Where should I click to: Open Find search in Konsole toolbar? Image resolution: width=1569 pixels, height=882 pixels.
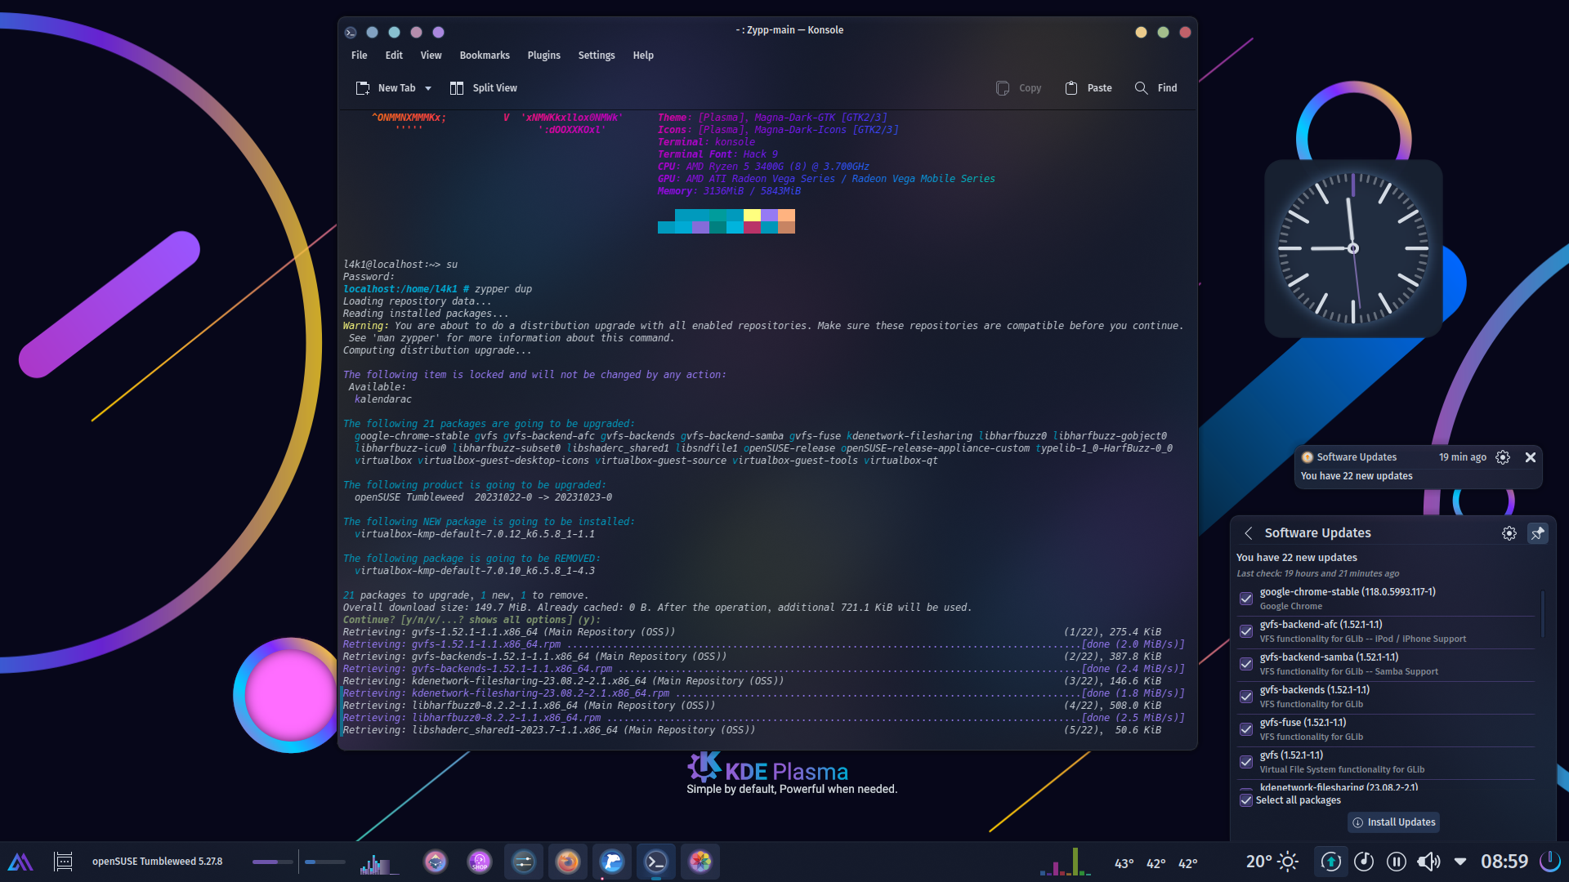(1156, 88)
